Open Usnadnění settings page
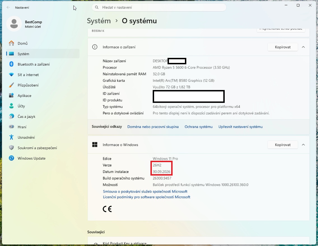Image resolution: width=318 pixels, height=246 pixels. point(43,137)
